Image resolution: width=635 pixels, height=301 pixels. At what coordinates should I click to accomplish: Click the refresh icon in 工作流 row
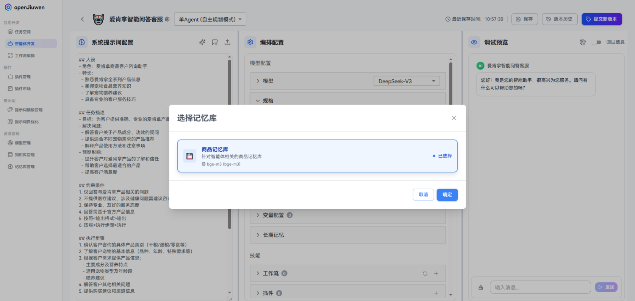(425, 273)
